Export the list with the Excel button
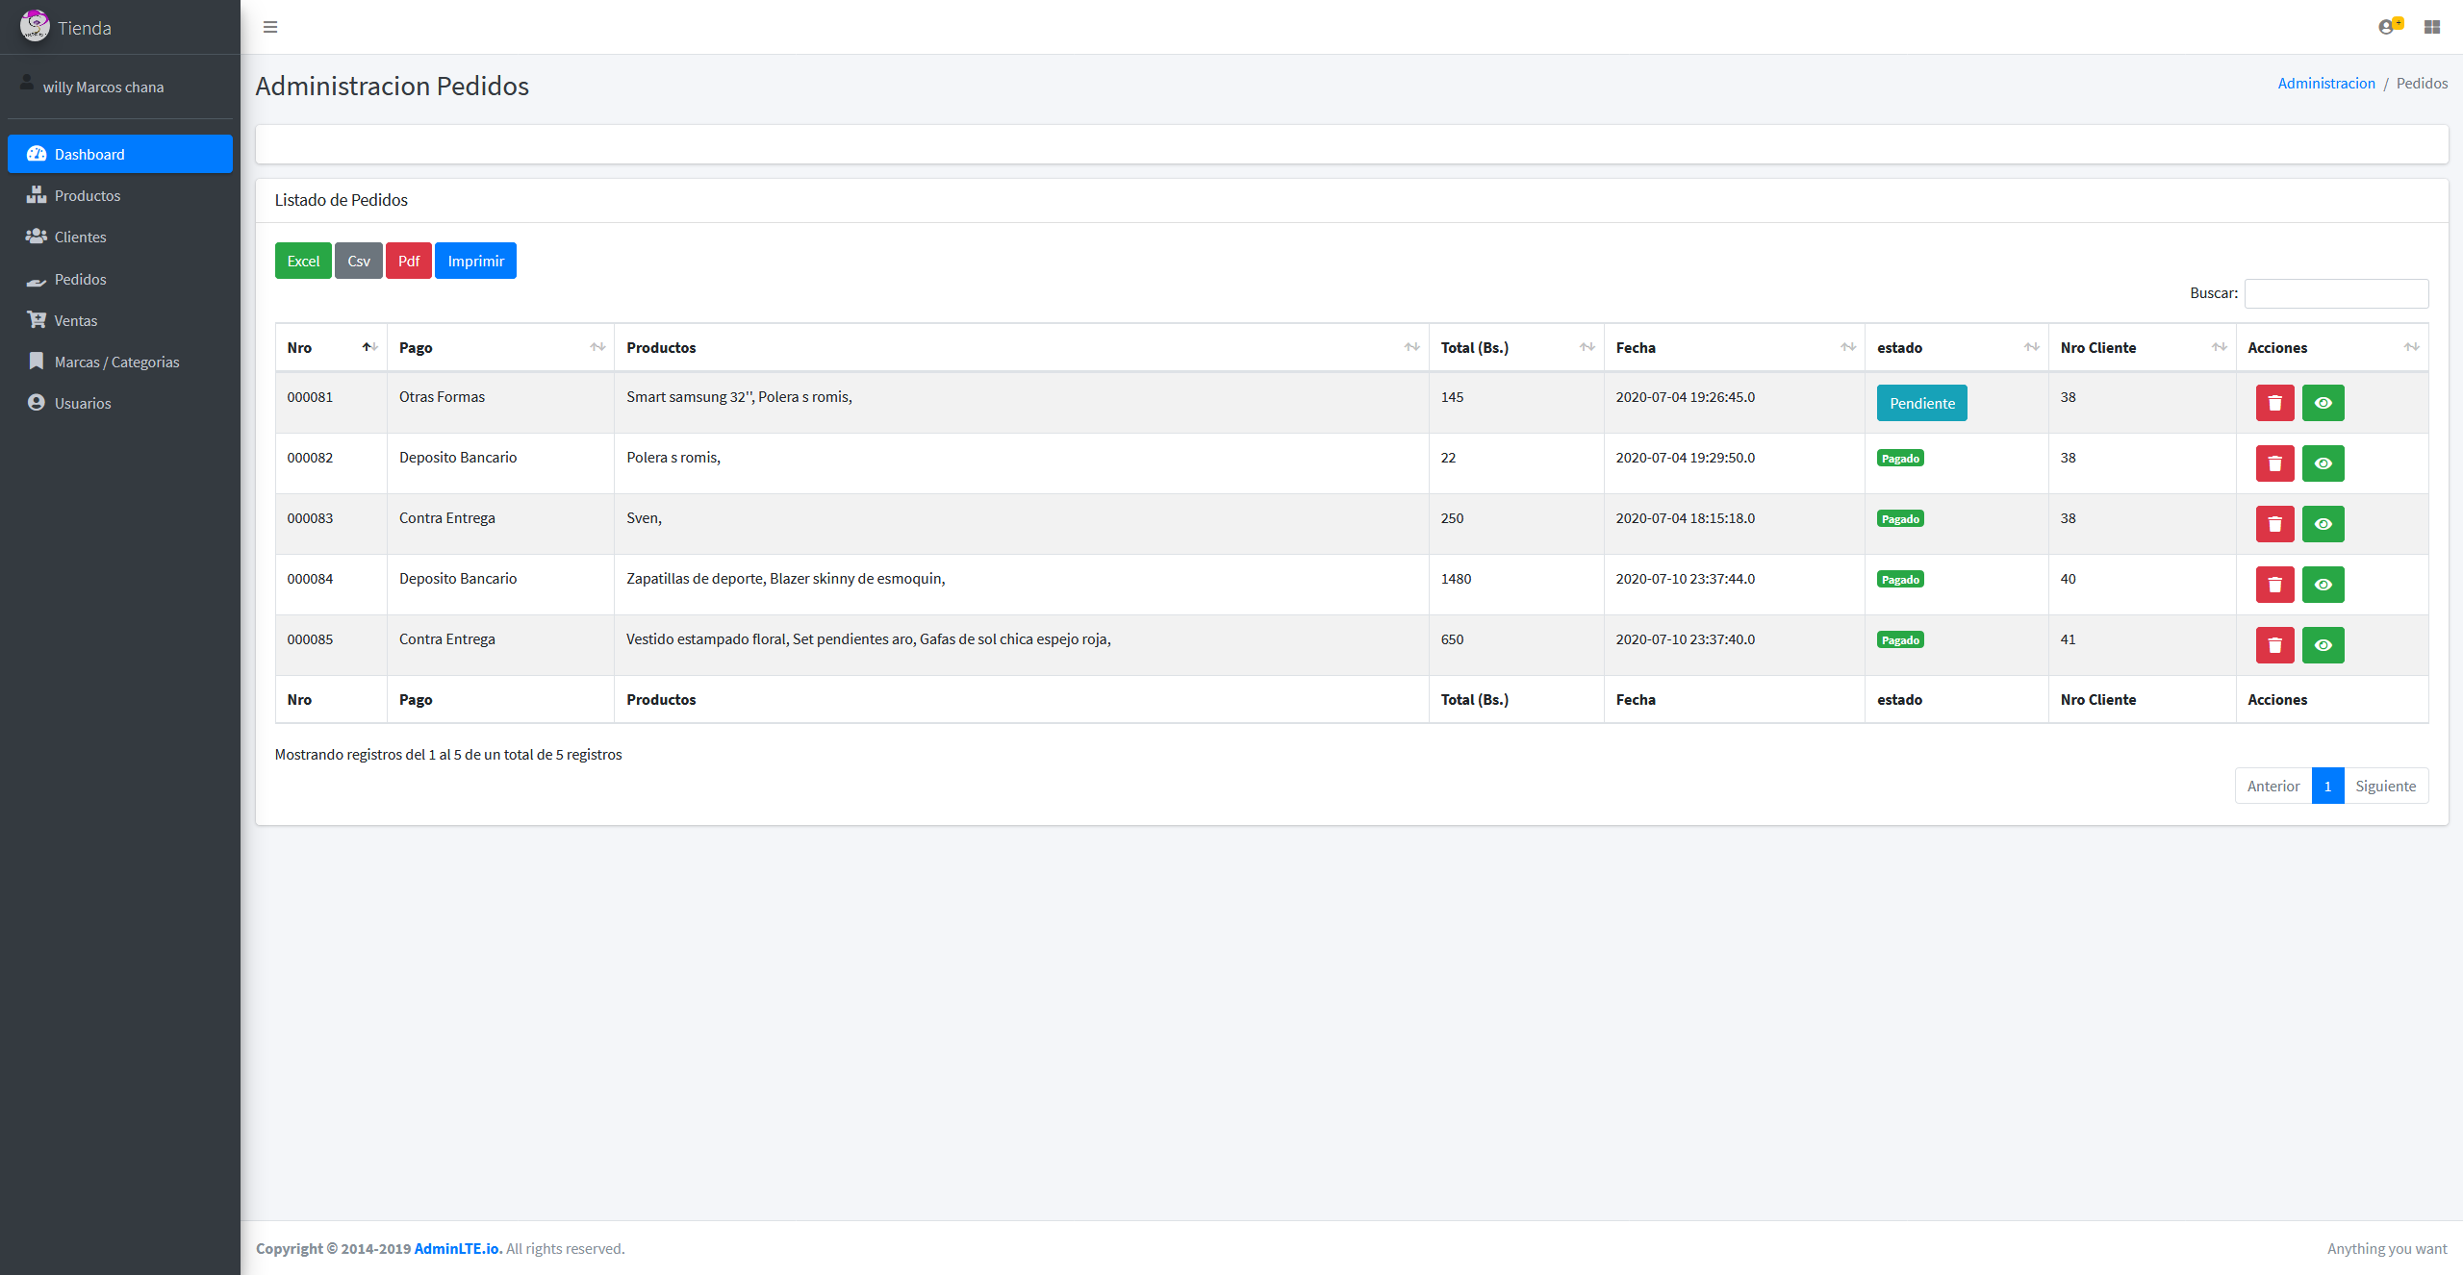 click(x=303, y=260)
